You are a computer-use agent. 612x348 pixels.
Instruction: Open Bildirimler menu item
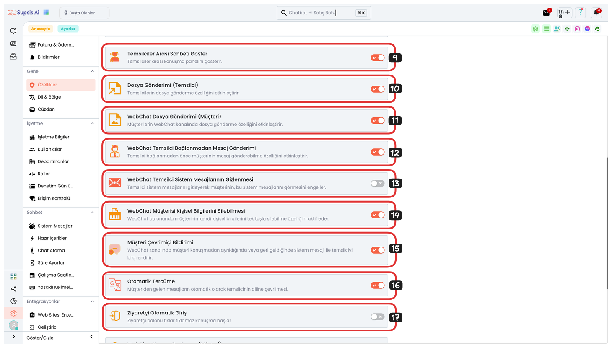(x=61, y=57)
